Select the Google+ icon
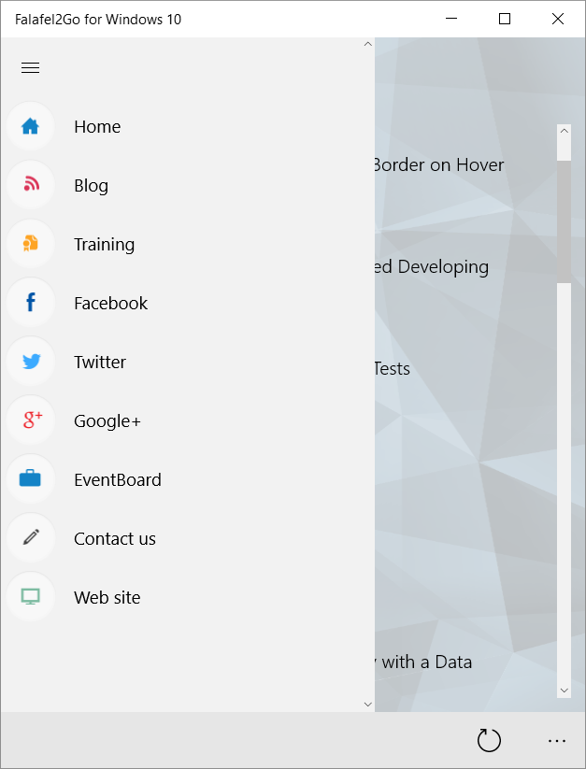 click(31, 420)
